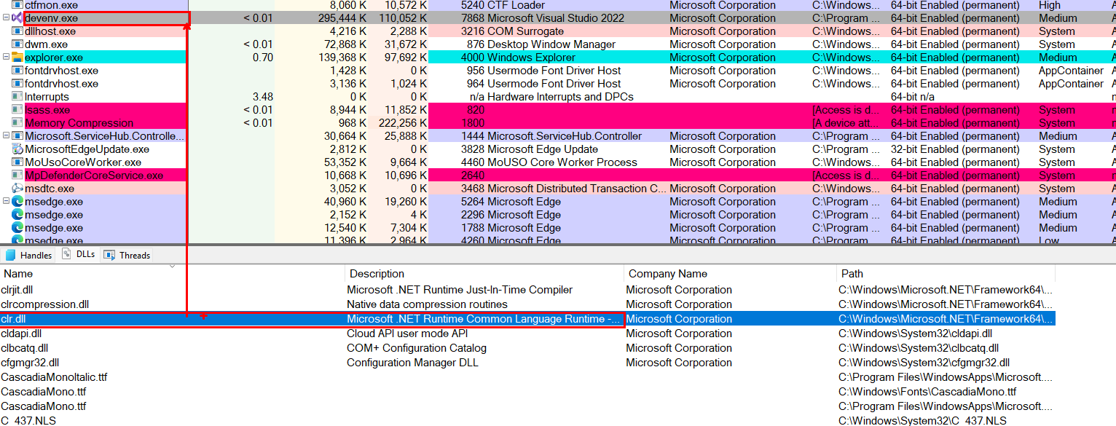Click the Edge icon for msedge.exe PID 5264
1116x426 pixels.
(17, 202)
